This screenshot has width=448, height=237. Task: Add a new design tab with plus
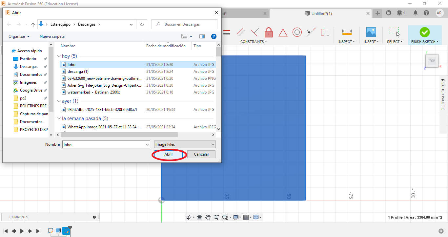(x=377, y=13)
